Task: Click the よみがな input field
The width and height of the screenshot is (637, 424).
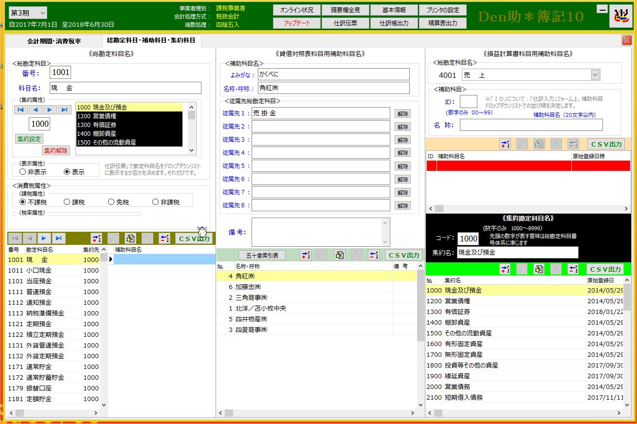Action: pos(333,74)
